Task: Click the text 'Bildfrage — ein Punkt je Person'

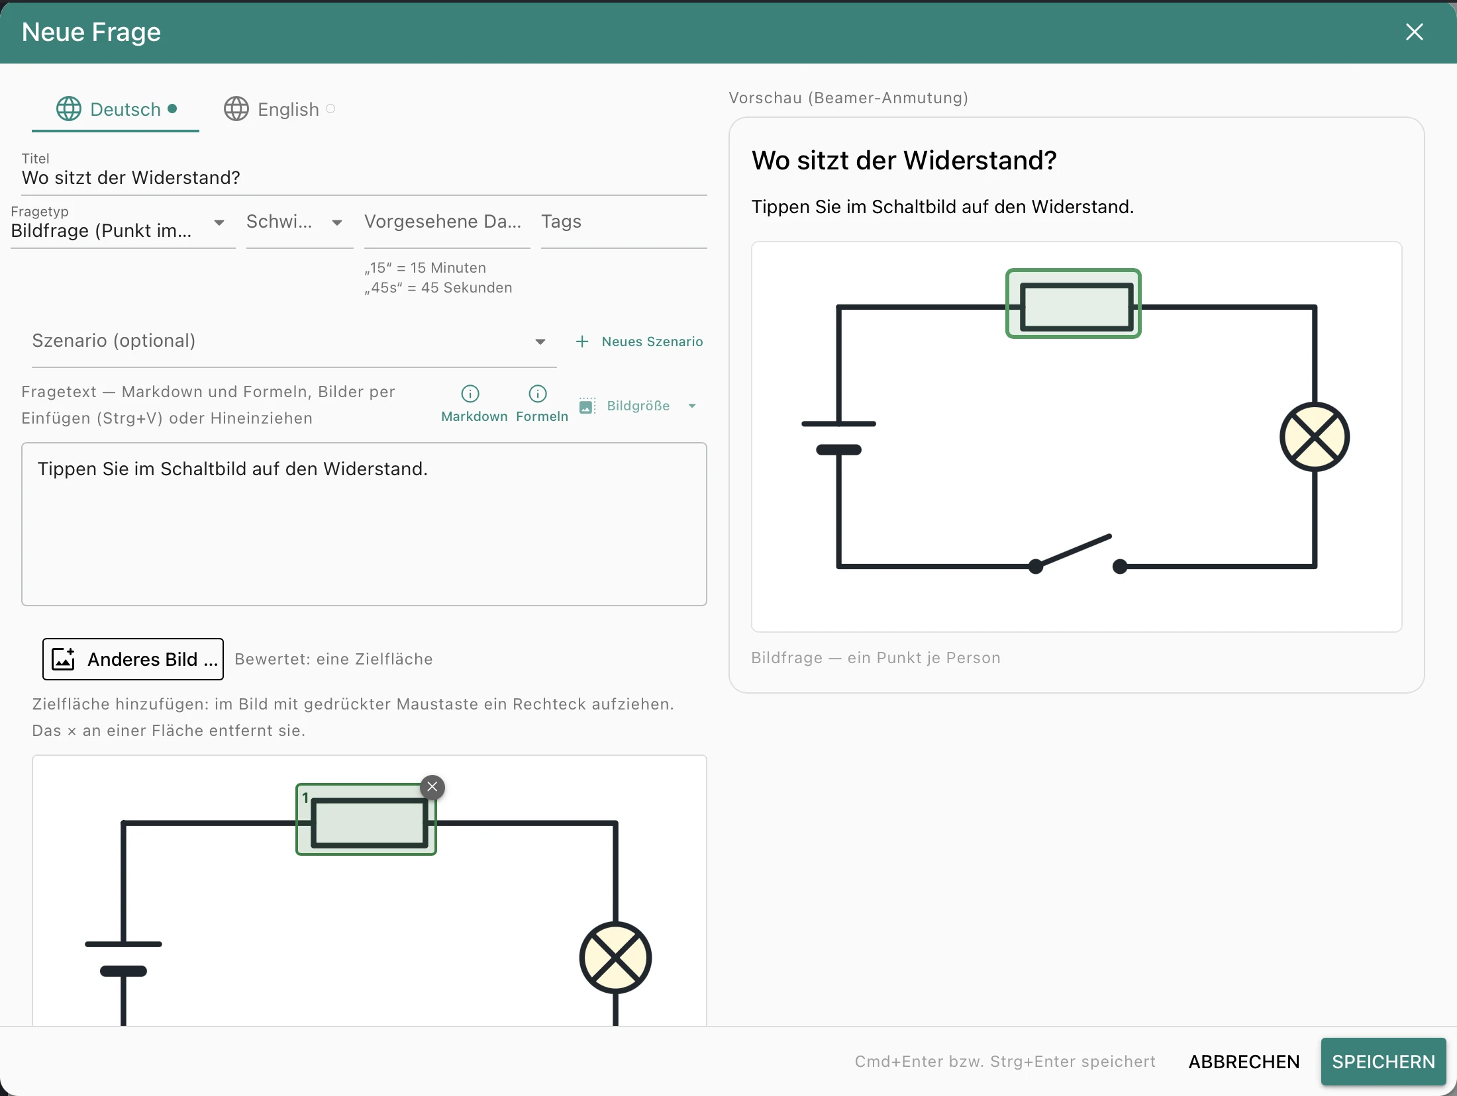Action: coord(876,658)
